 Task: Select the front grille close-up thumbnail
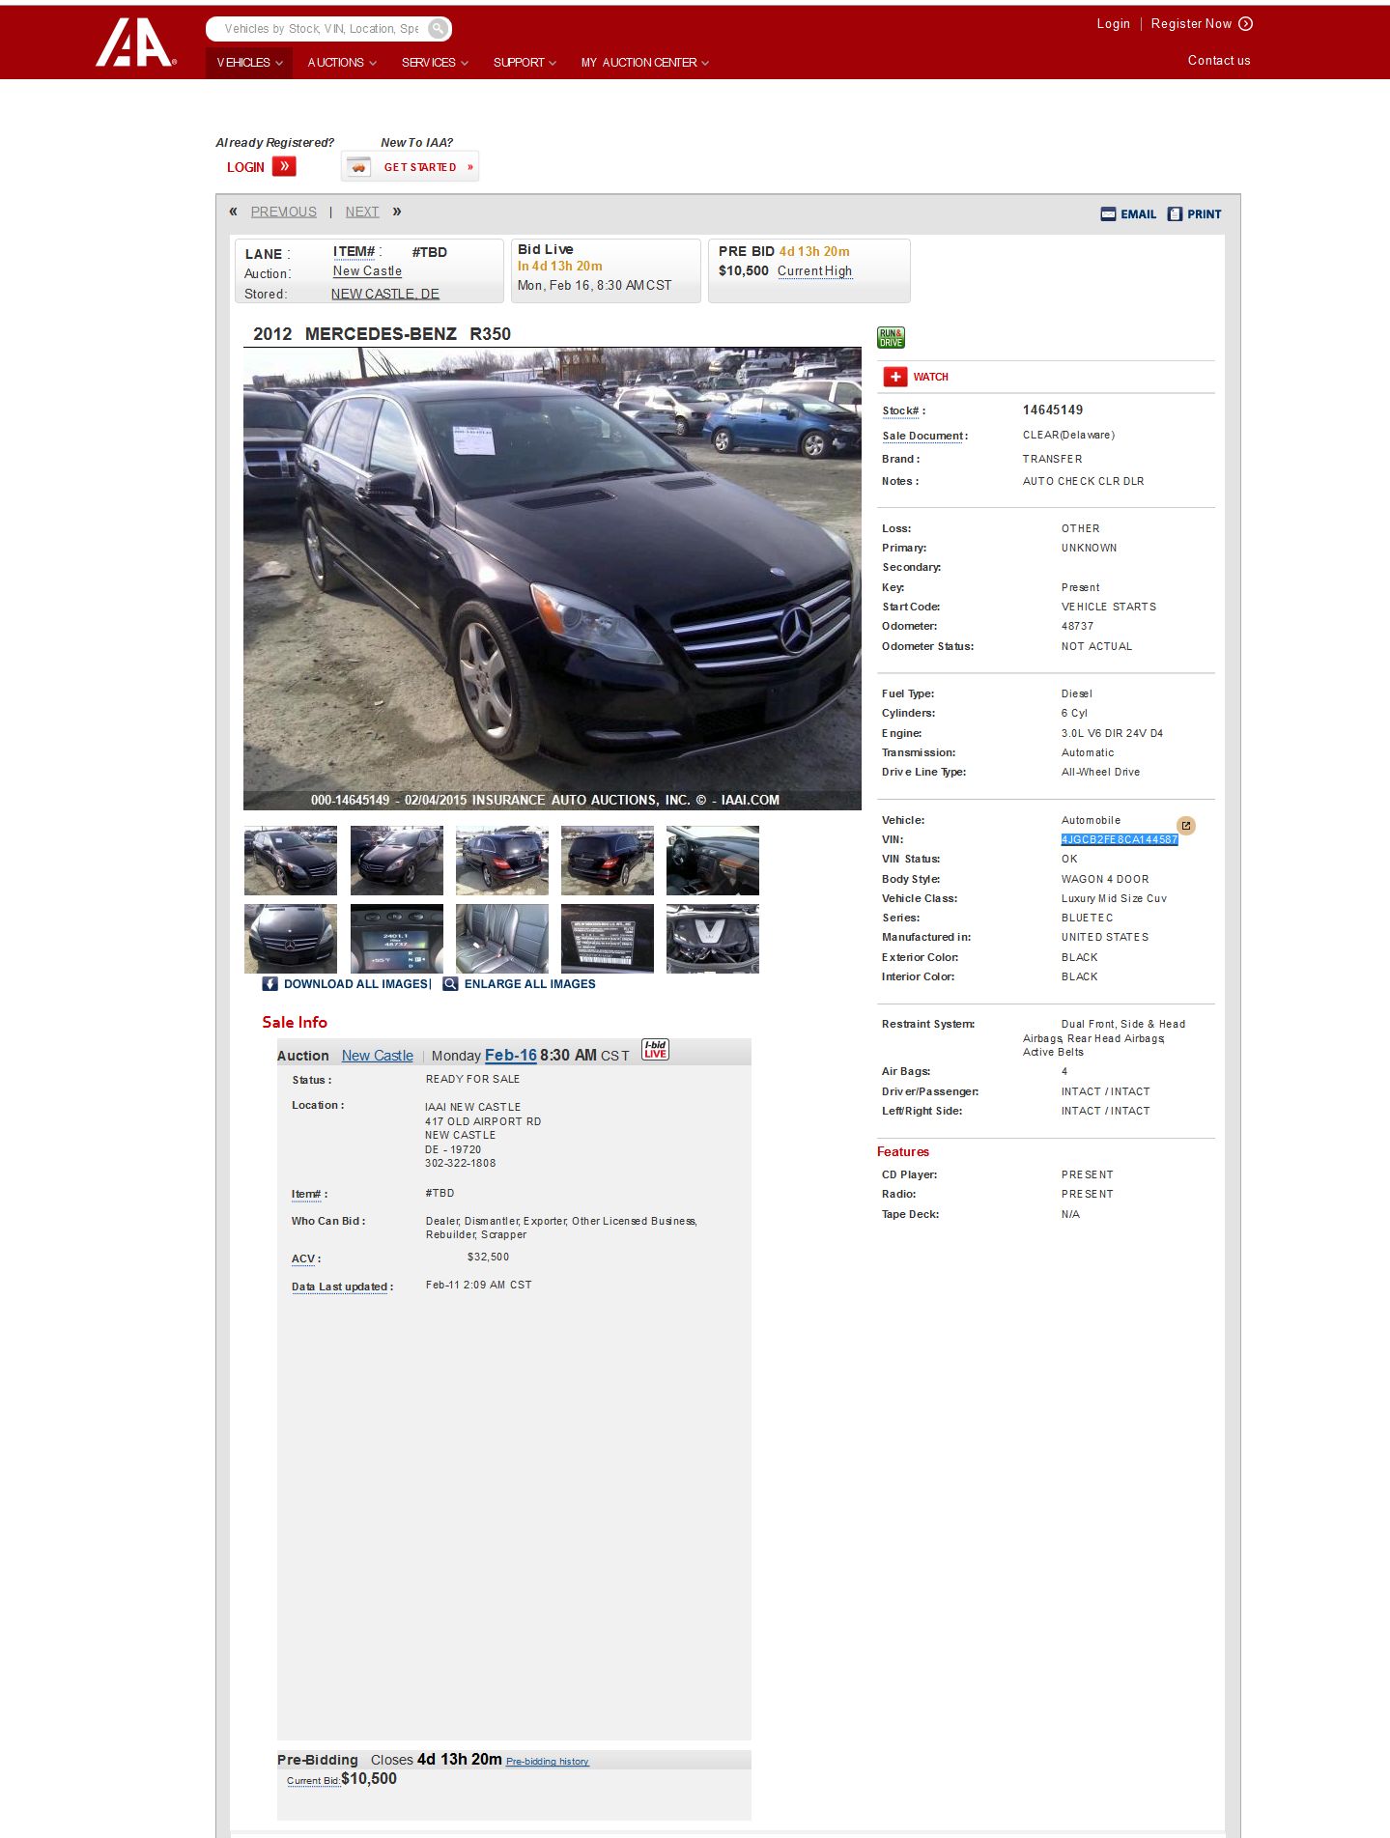[x=291, y=939]
